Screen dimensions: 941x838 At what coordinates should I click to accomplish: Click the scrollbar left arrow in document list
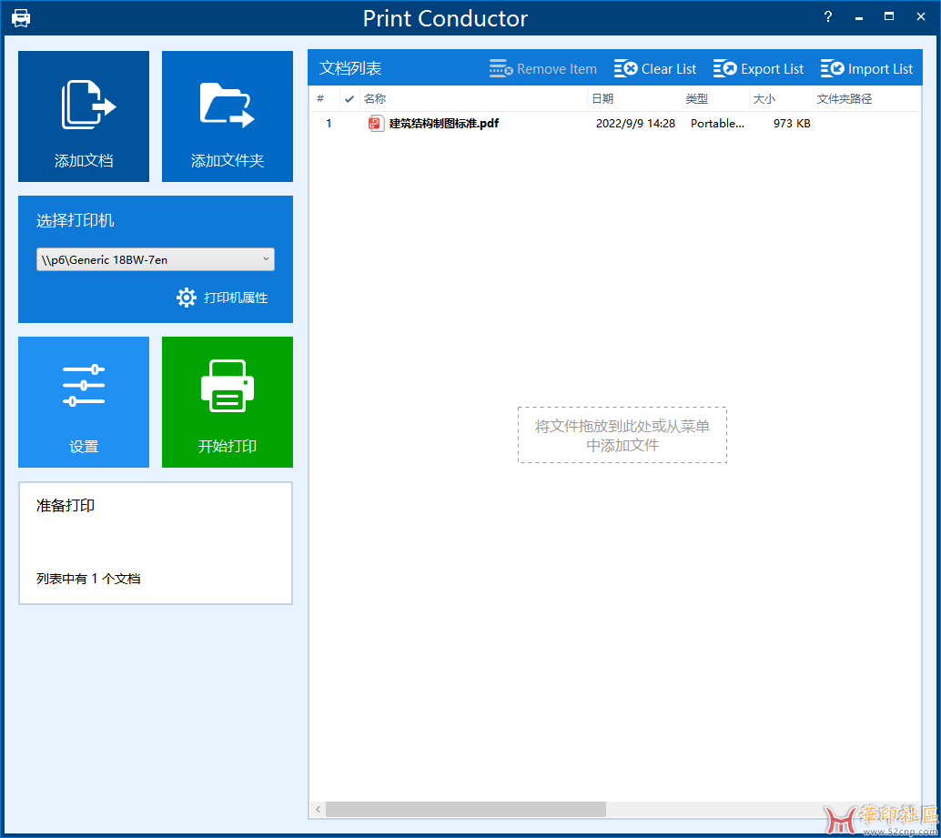tap(319, 809)
